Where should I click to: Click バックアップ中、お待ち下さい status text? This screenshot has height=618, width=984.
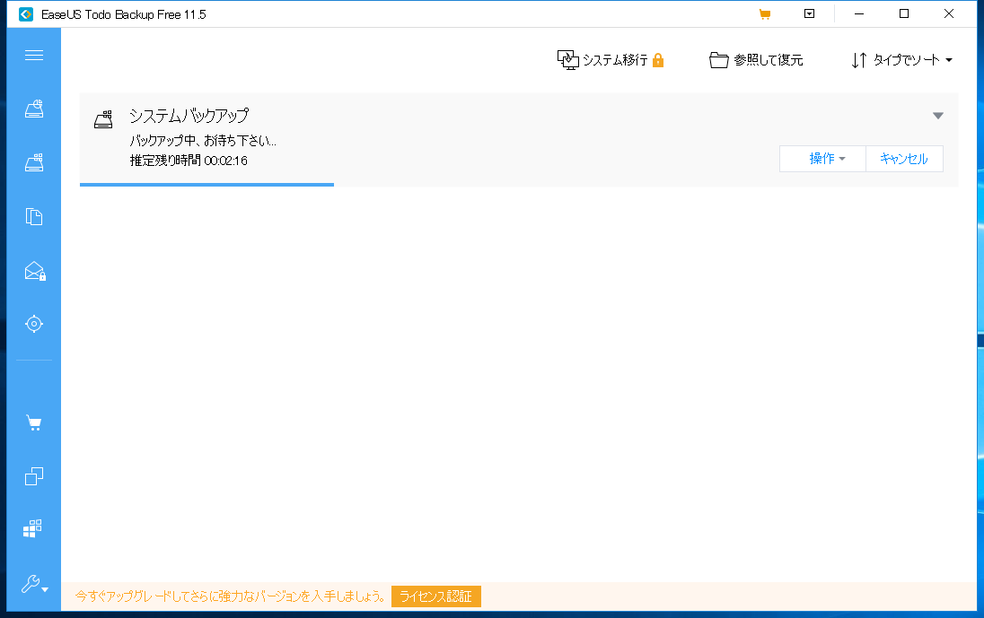click(203, 141)
